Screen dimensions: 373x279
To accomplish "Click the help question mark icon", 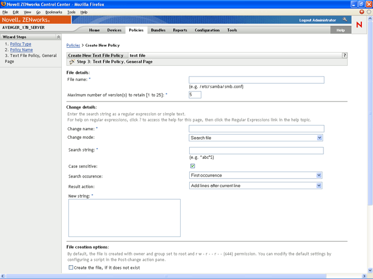I will 344,55.
